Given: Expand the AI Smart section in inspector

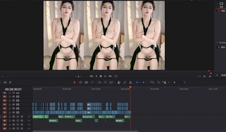Looking at the screenshot, I should (217, 42).
